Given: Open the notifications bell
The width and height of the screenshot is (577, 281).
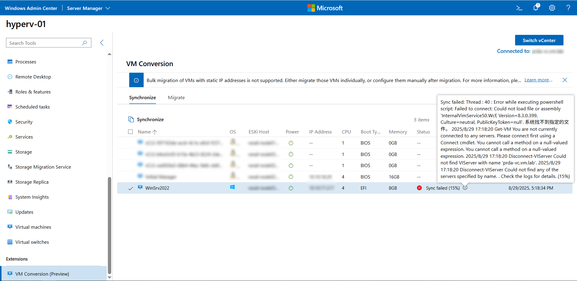Looking at the screenshot, I should tap(536, 8).
